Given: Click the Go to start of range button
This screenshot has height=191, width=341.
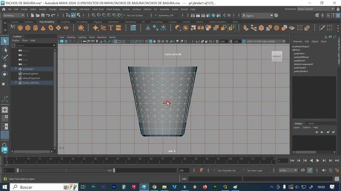Looking at the screenshot, I should [292, 160].
